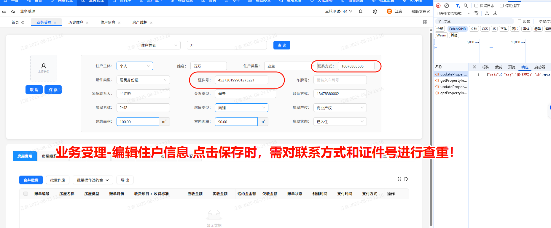Click the upload avatar placeholder
Viewport: 551px width, 228px height.
(44, 68)
